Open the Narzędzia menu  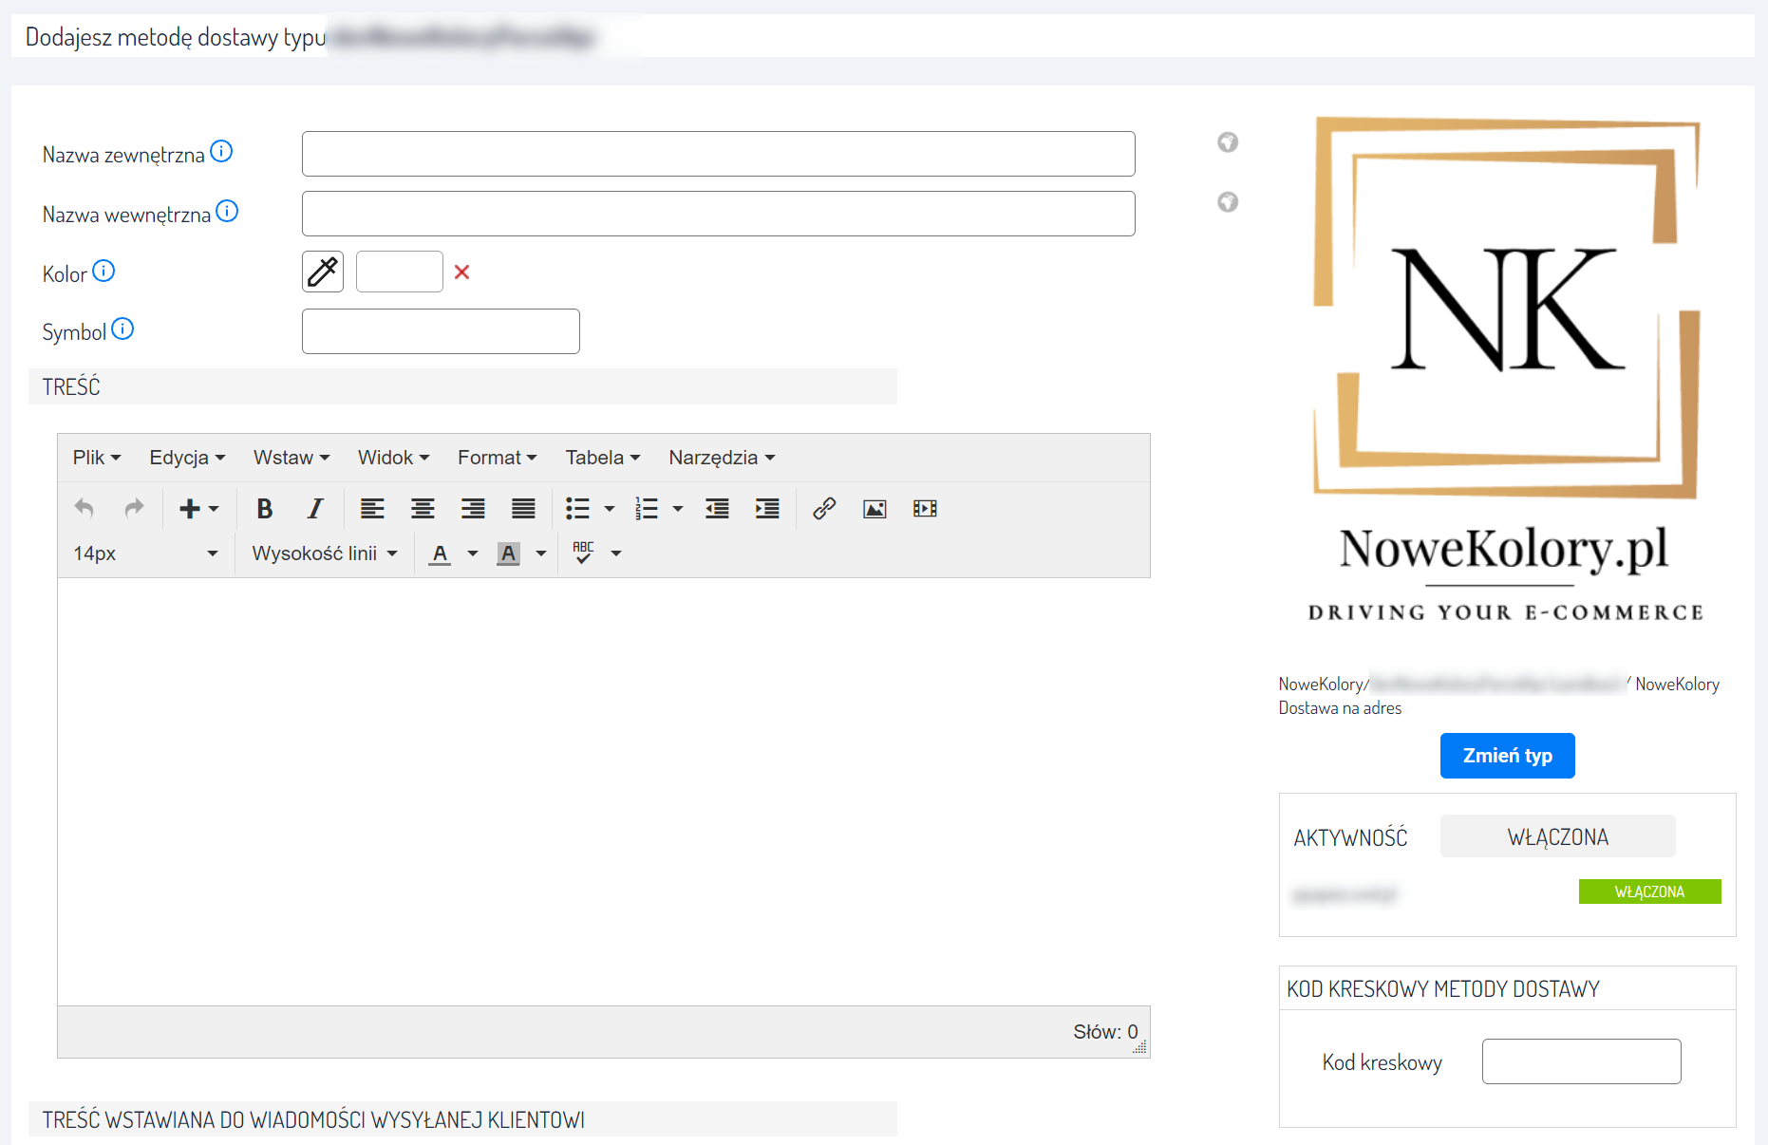tap(722, 458)
